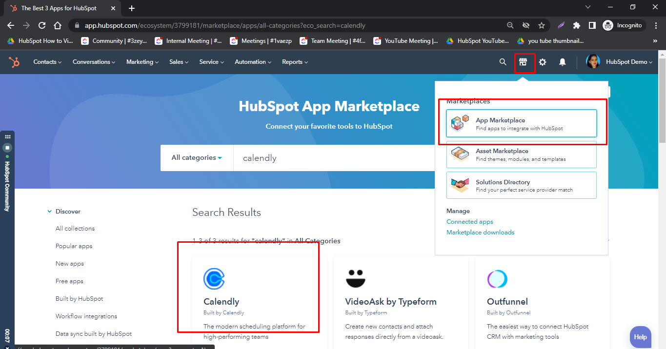Screen dimensions: 666x349
Task: Expand the All categories dropdown
Action: point(197,158)
